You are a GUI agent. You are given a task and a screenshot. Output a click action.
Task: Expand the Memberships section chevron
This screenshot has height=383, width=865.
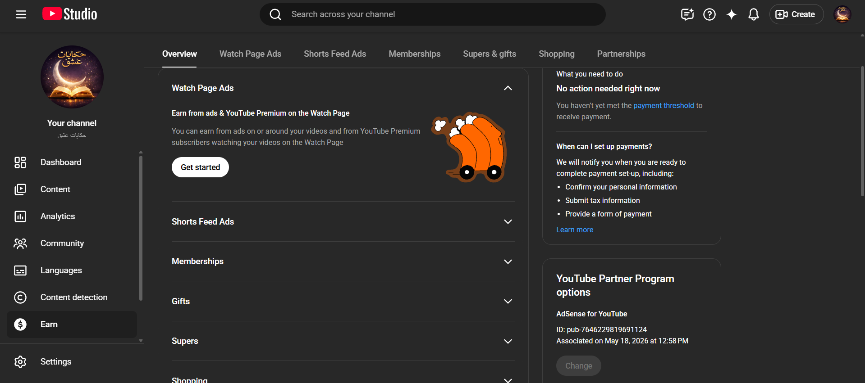tap(508, 262)
